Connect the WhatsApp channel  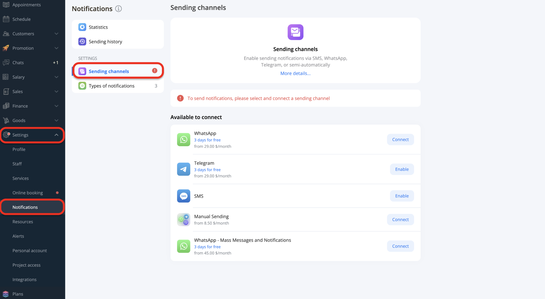(400, 140)
